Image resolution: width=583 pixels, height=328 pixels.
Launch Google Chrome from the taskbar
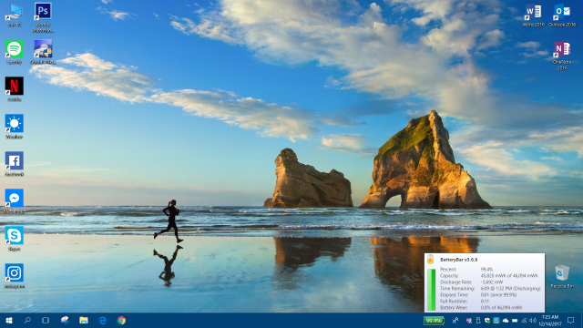(x=121, y=320)
